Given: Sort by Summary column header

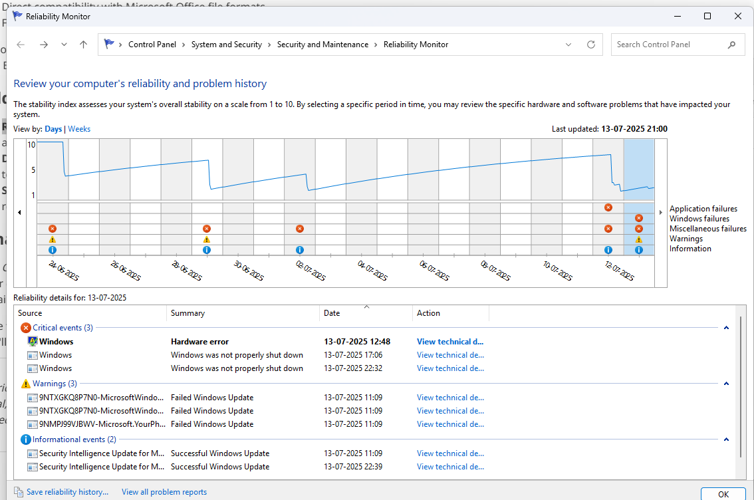Looking at the screenshot, I should (243, 313).
